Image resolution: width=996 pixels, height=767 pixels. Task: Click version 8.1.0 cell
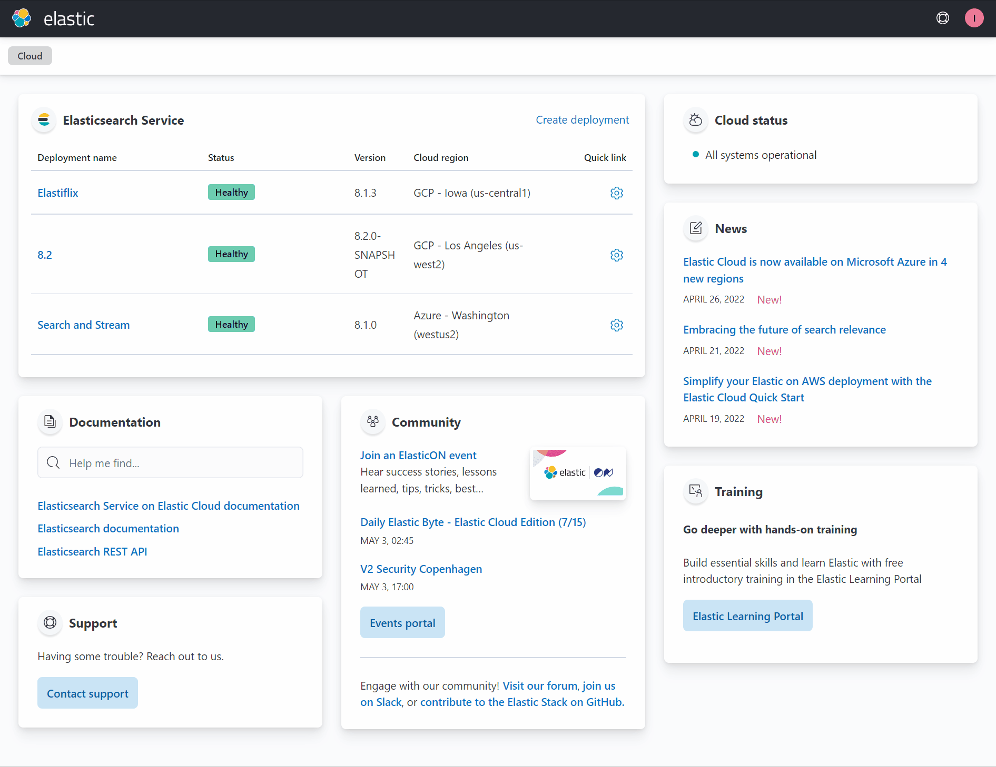366,325
